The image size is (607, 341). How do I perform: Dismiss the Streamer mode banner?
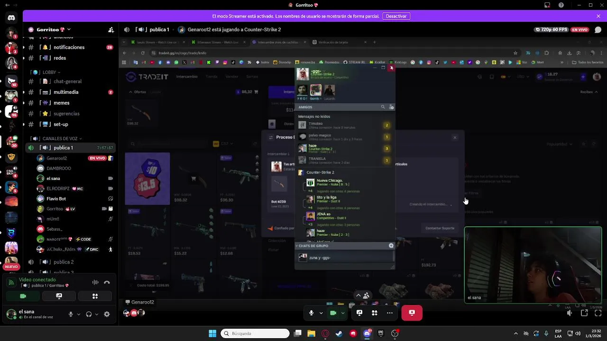point(598,16)
